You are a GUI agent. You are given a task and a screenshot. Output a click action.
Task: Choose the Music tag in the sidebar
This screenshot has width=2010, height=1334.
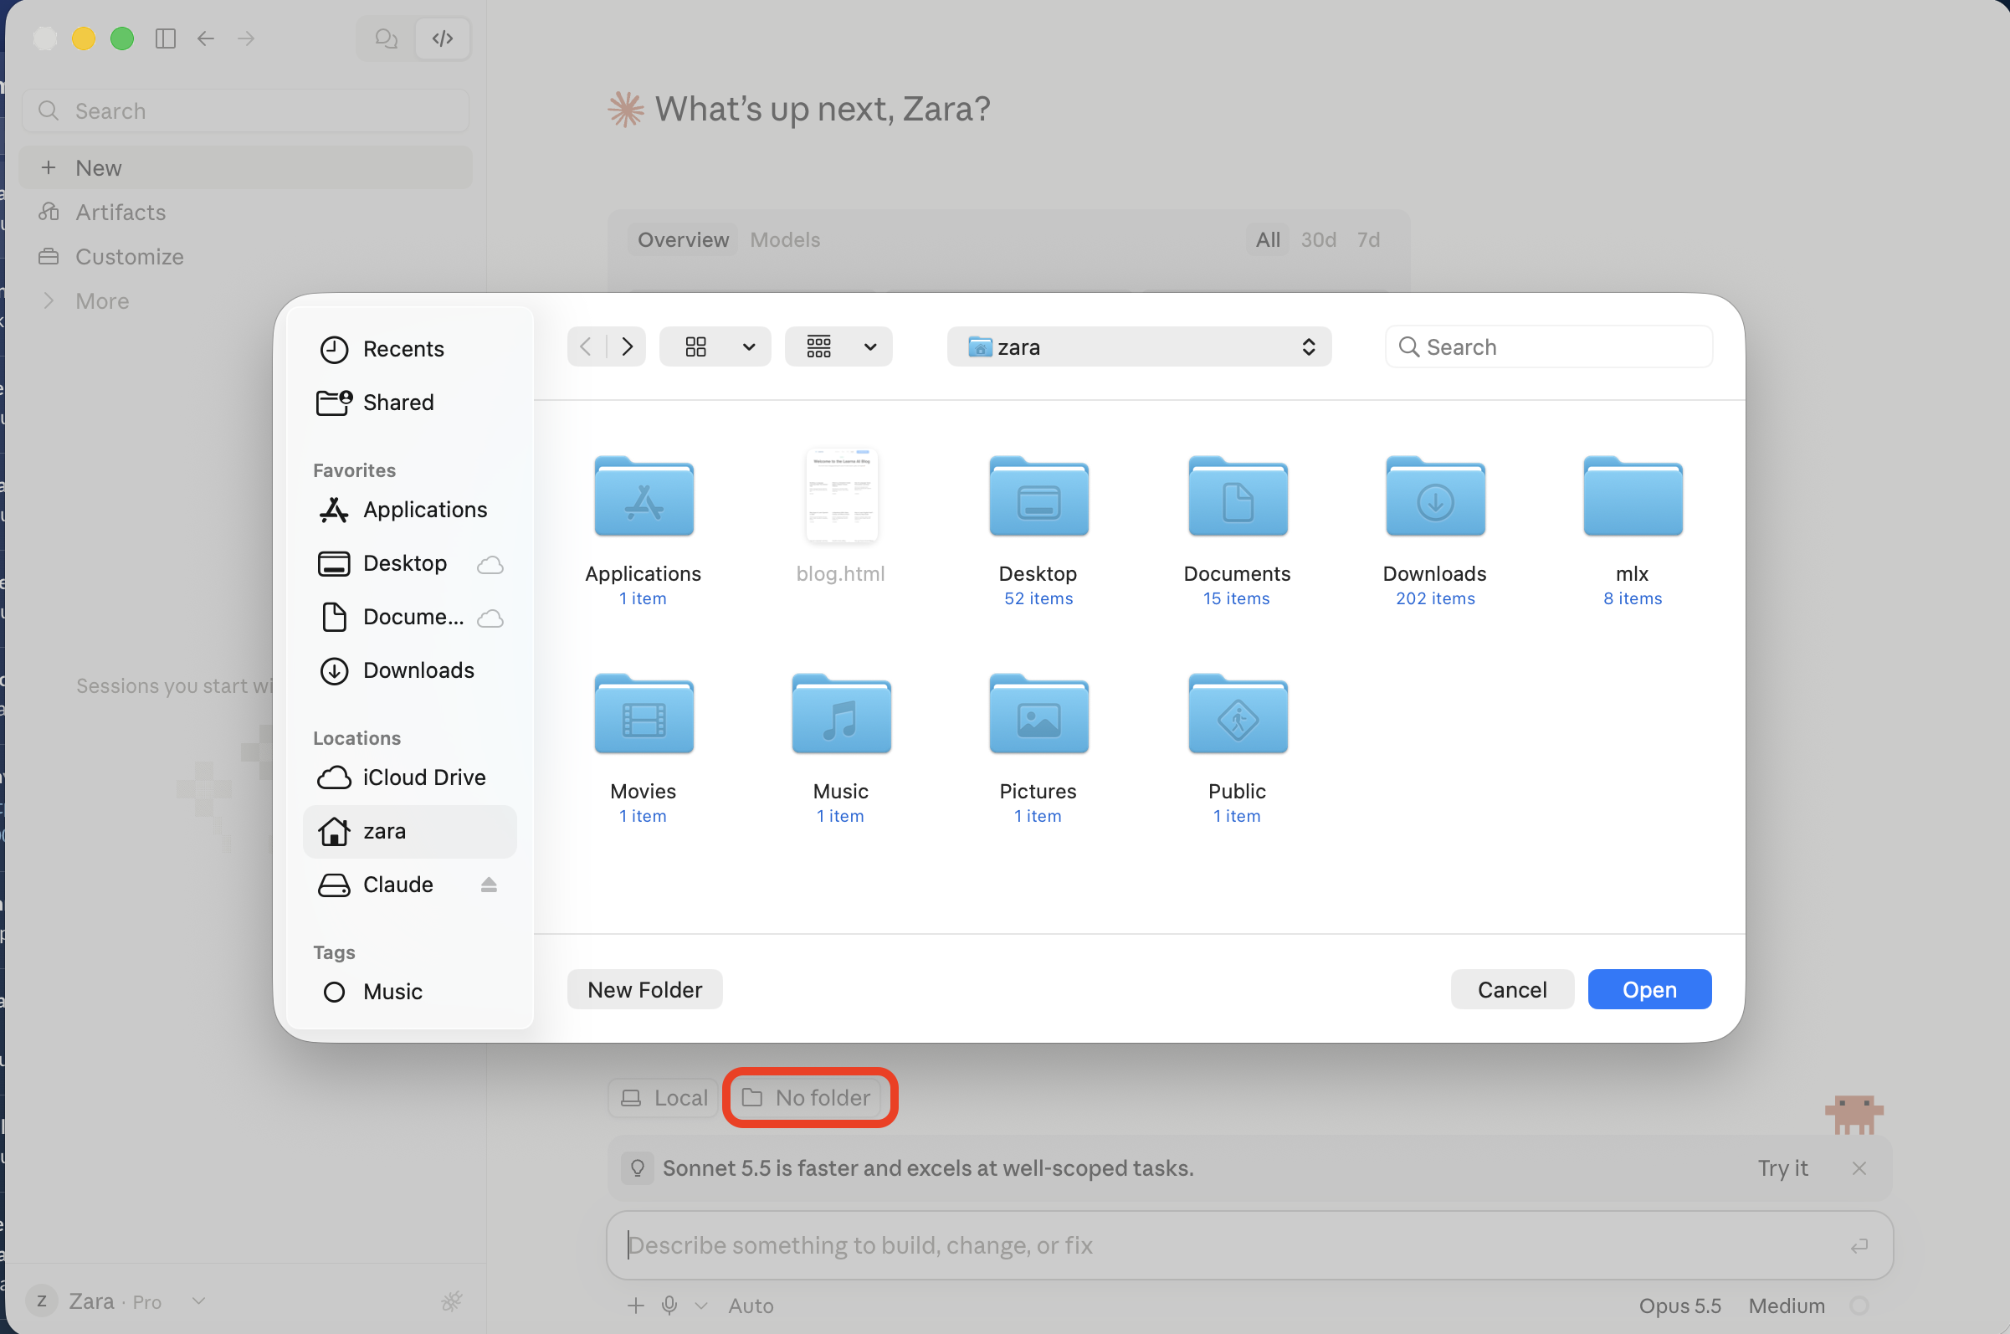tap(409, 992)
